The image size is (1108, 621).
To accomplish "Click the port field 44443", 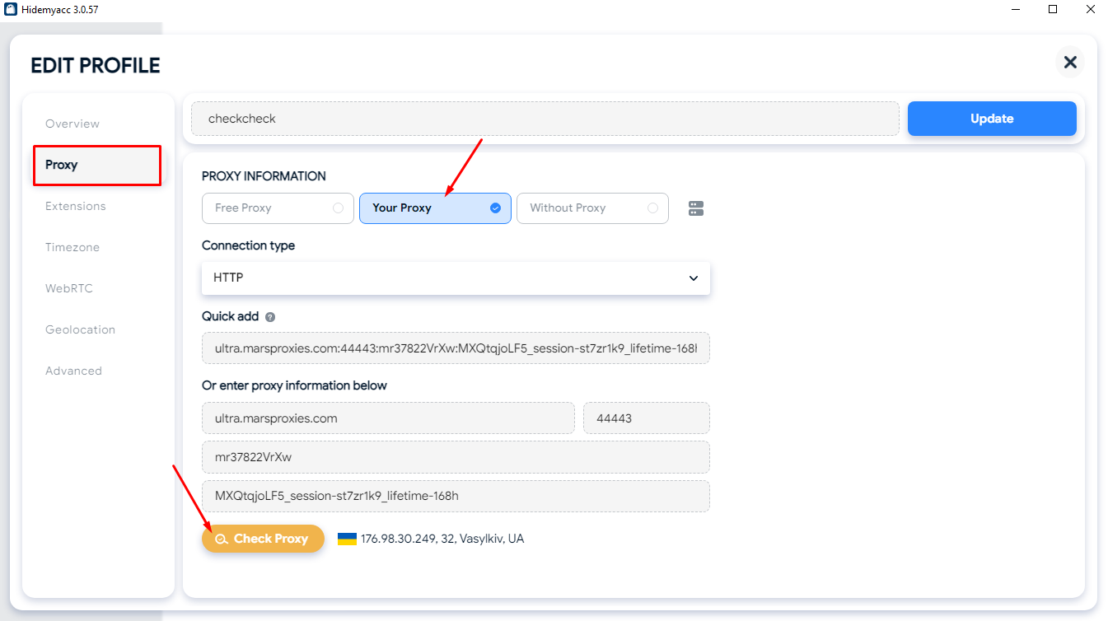I will tap(647, 418).
